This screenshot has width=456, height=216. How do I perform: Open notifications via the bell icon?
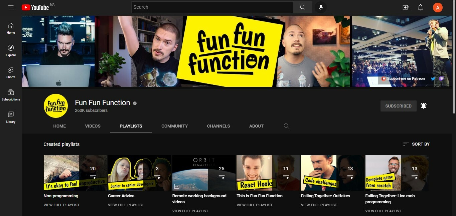420,7
